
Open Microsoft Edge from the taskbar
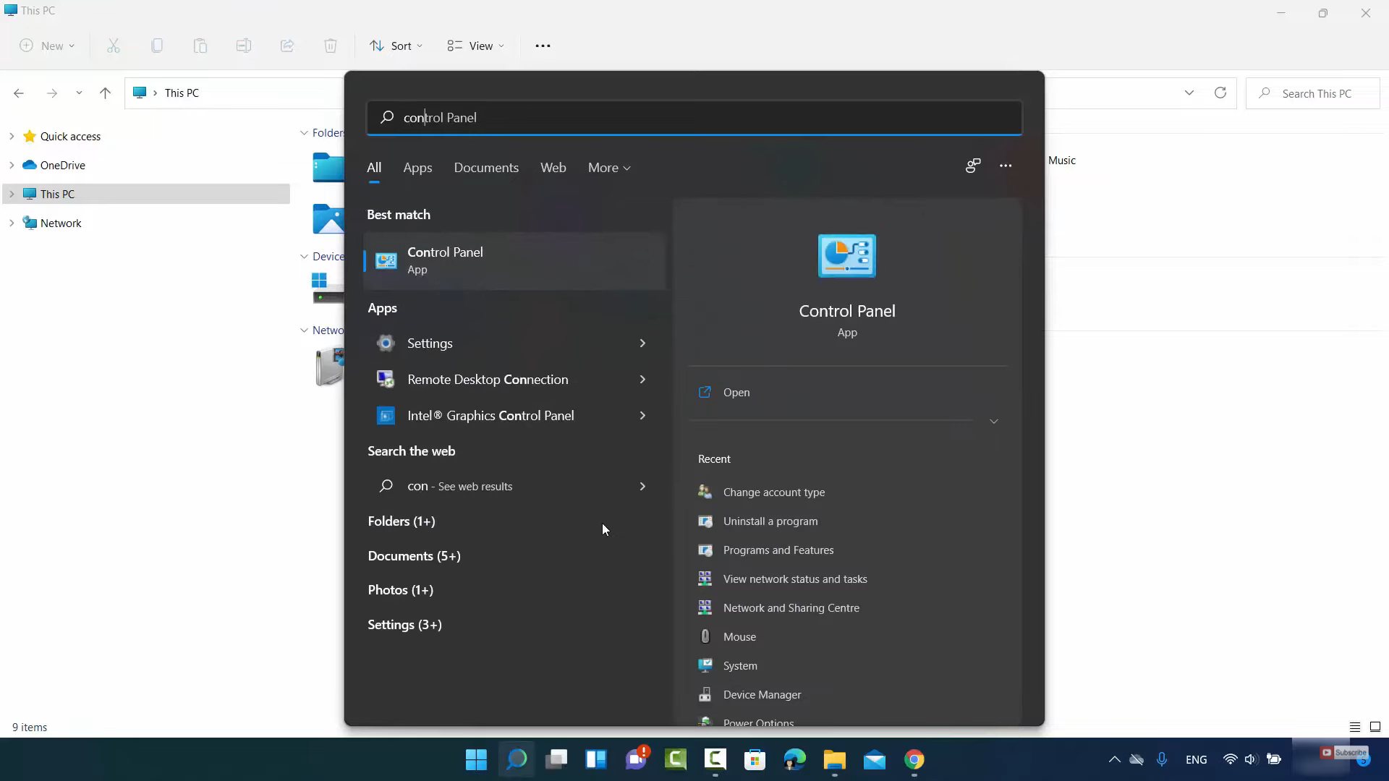click(794, 759)
